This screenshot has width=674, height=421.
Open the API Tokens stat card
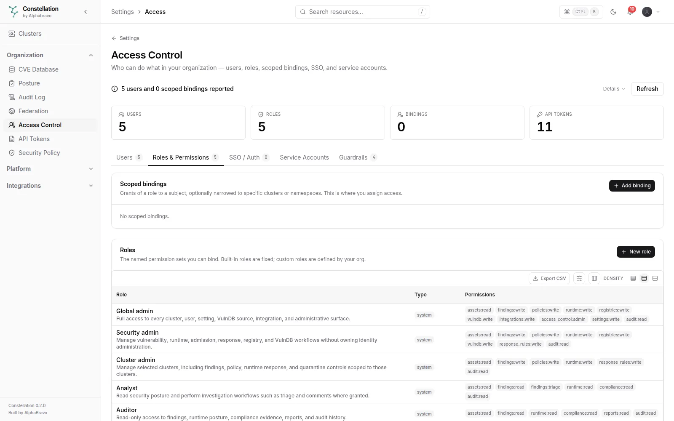(x=596, y=123)
